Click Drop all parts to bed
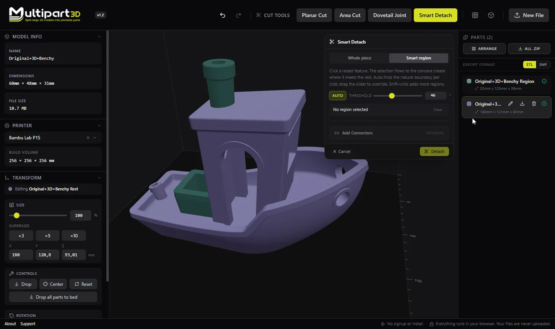This screenshot has height=329, width=555. pos(53,297)
